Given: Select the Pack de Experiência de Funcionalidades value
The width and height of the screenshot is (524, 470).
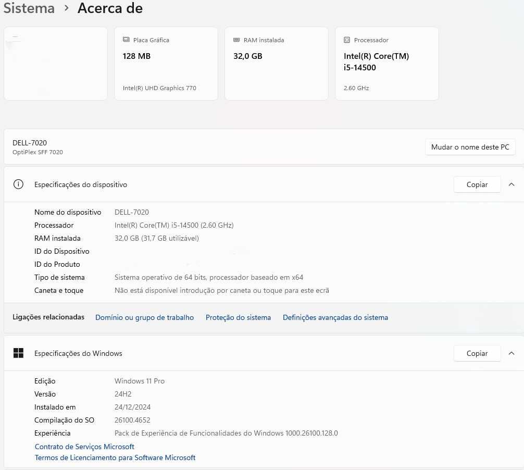Looking at the screenshot, I should pos(226,433).
